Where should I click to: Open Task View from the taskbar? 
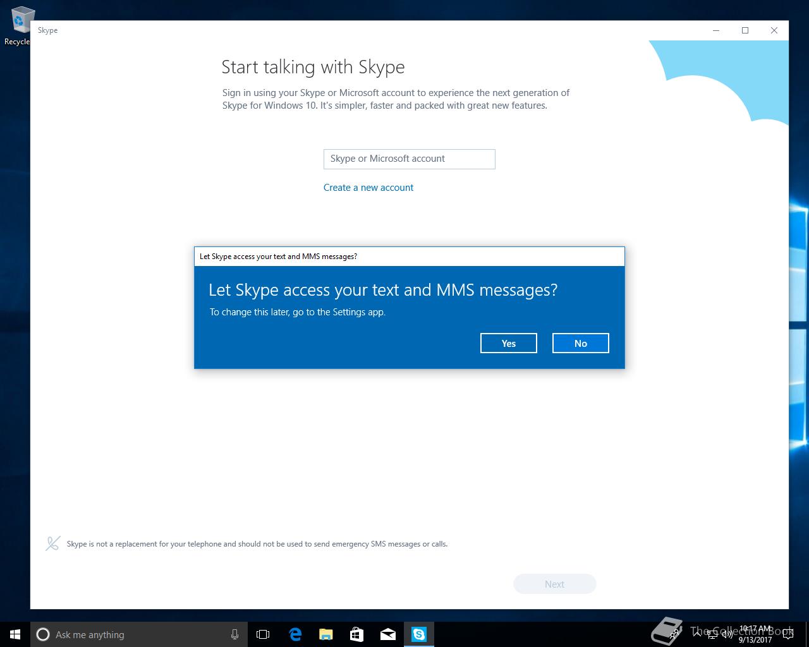pyautogui.click(x=263, y=634)
